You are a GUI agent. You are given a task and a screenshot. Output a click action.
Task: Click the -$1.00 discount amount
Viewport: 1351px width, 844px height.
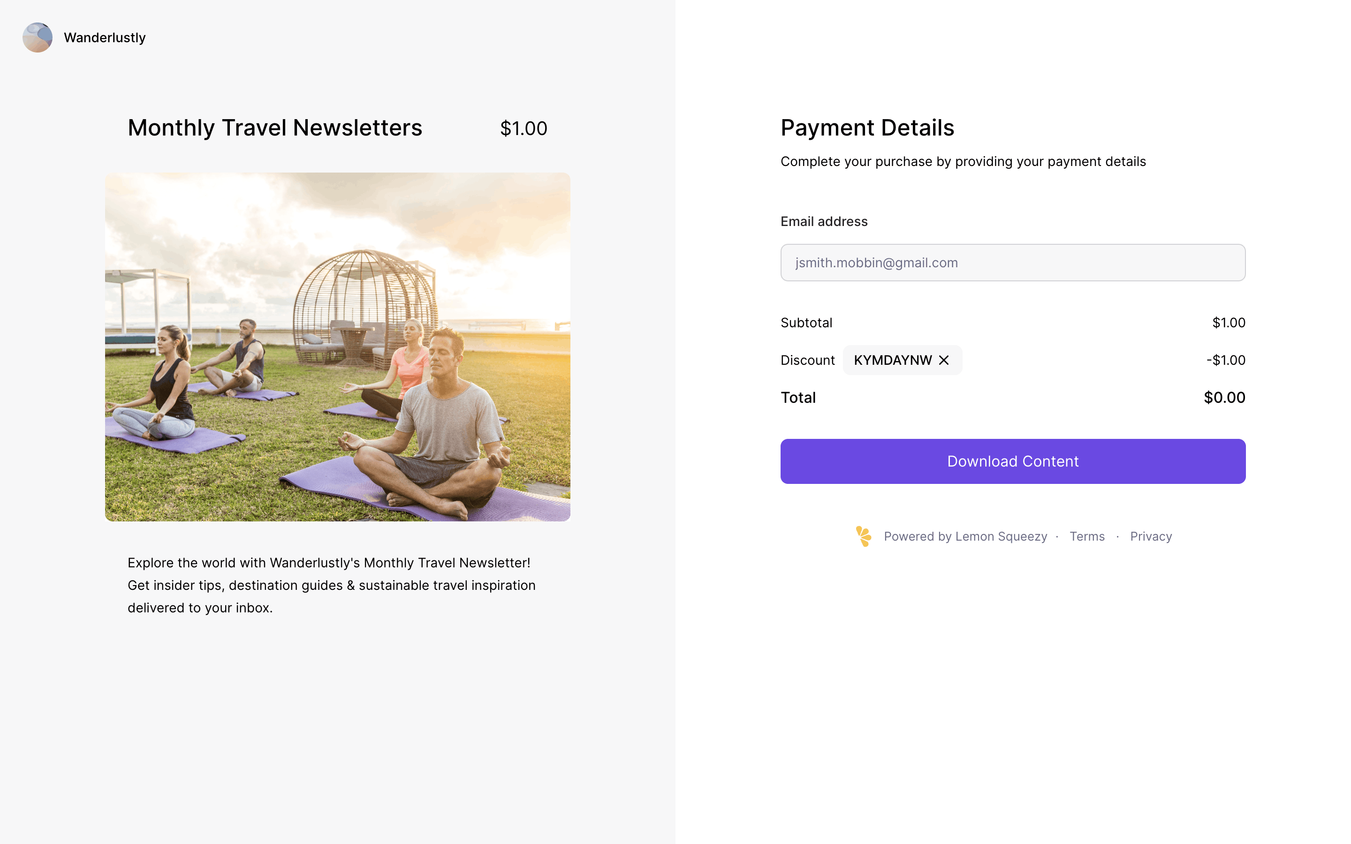1225,360
